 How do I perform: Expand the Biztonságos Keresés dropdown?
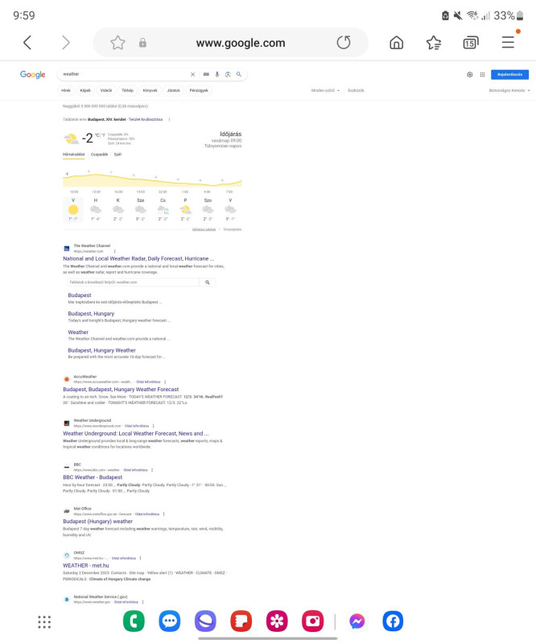click(x=509, y=90)
